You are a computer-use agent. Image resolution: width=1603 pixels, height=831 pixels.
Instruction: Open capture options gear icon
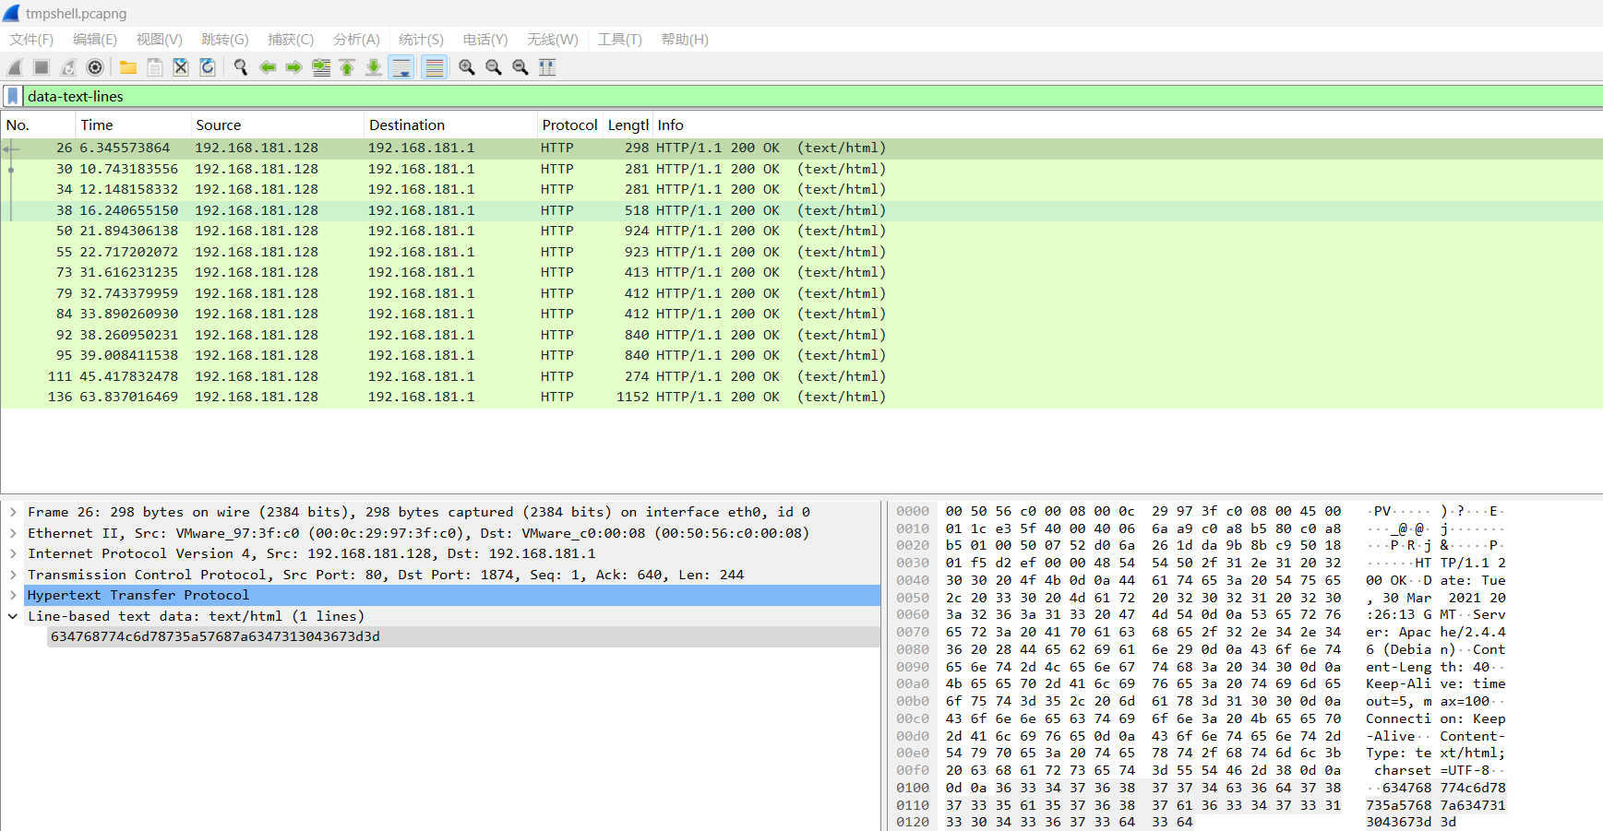point(95,67)
